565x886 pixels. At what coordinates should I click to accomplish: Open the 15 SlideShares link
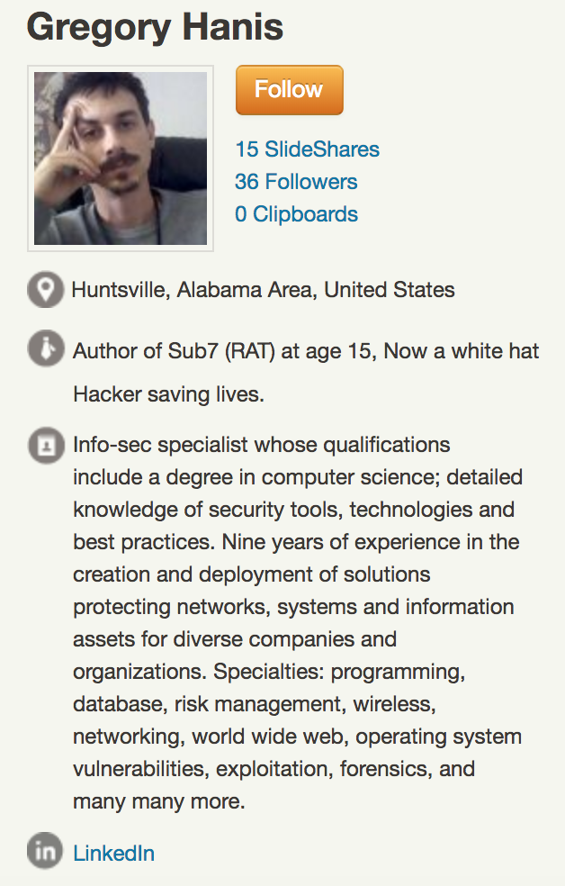click(307, 149)
